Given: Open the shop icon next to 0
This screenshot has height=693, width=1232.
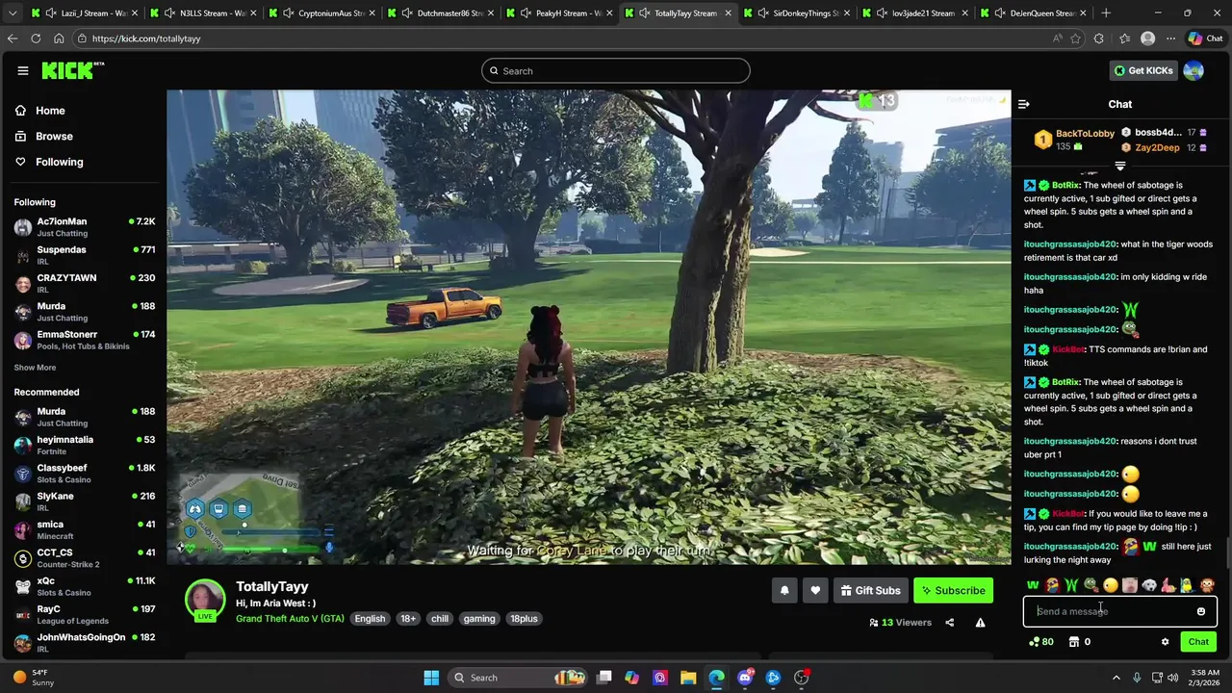Looking at the screenshot, I should (1074, 642).
